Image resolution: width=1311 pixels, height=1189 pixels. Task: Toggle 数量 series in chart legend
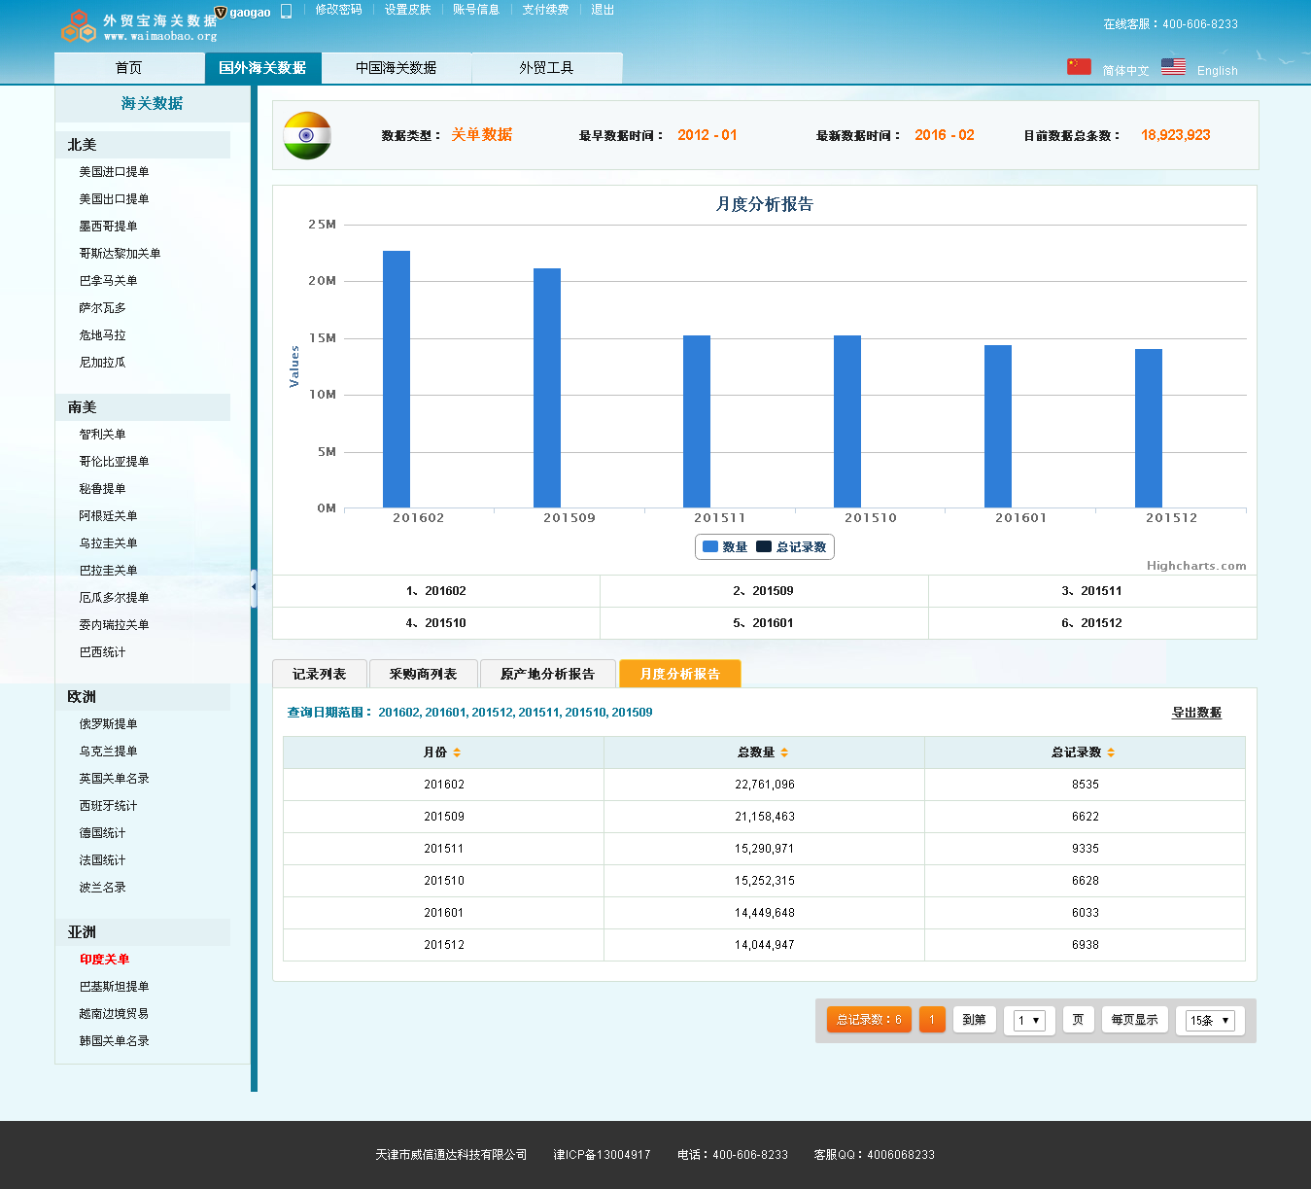click(725, 547)
